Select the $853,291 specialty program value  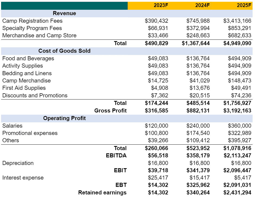[x=240, y=28]
